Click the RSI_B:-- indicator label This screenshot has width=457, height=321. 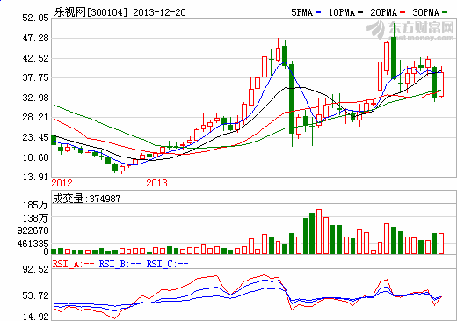pos(120,264)
